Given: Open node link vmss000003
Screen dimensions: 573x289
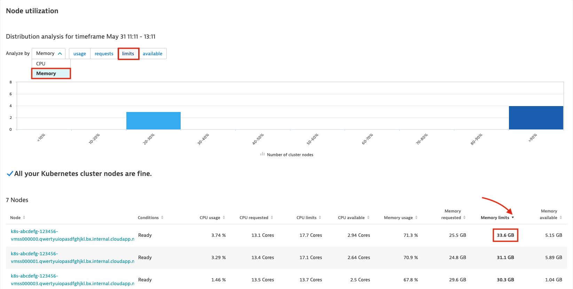Looking at the screenshot, I should pos(72,280).
